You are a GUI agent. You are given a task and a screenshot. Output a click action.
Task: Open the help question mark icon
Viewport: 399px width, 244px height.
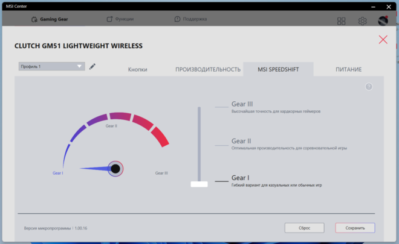pyautogui.click(x=369, y=87)
